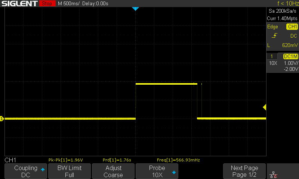
Task: Click the high level of the pulse trace
Action: 166,84
